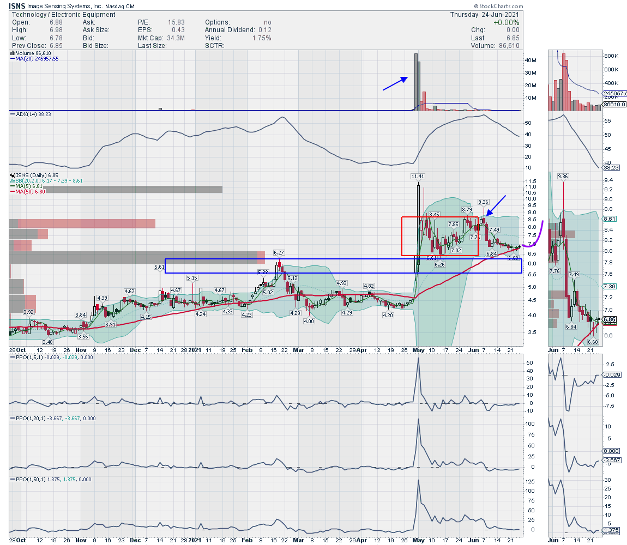
Task: Click the 5.61 December high price label
Action: click(x=159, y=267)
